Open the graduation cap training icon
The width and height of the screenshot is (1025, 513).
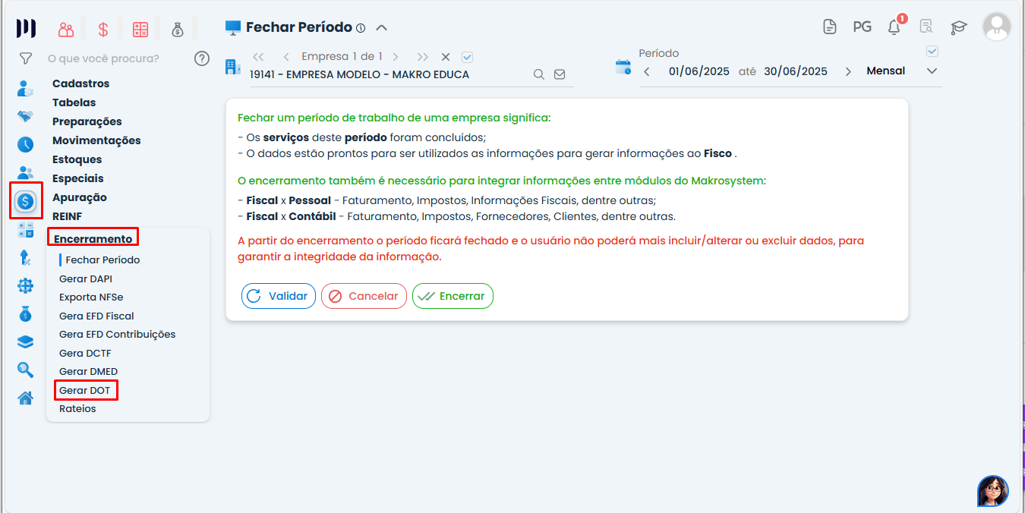click(x=959, y=27)
